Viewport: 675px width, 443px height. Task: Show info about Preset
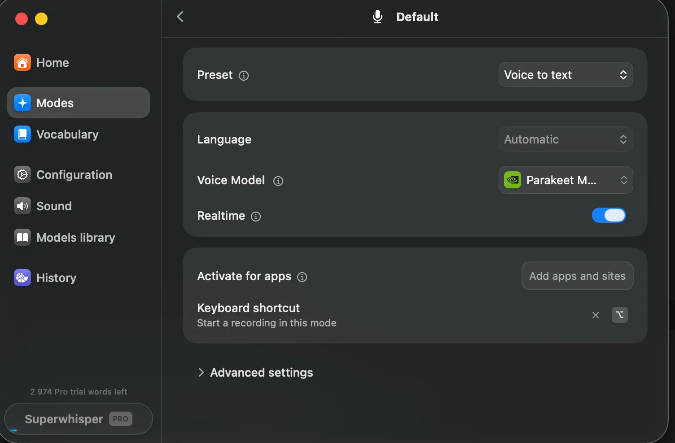click(244, 76)
